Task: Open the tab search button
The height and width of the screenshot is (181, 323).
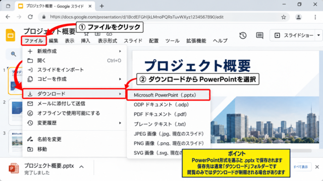Action: point(8,6)
